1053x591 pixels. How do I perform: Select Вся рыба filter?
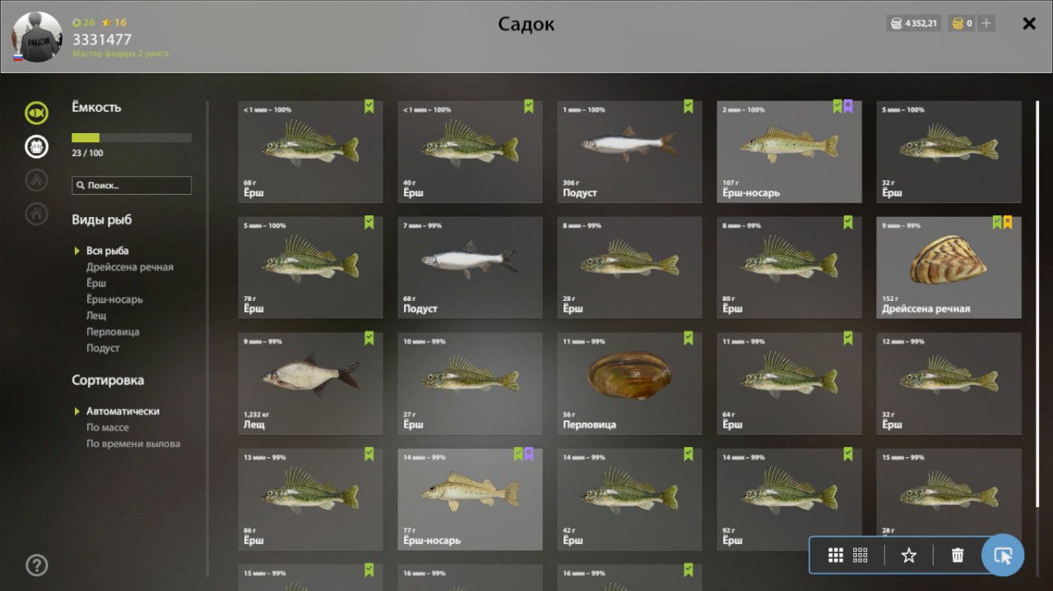tap(108, 251)
